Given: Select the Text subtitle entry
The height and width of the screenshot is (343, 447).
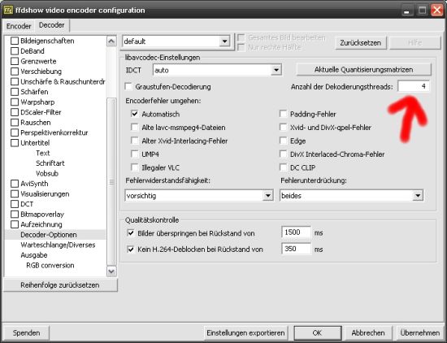Looking at the screenshot, I should (43, 153).
